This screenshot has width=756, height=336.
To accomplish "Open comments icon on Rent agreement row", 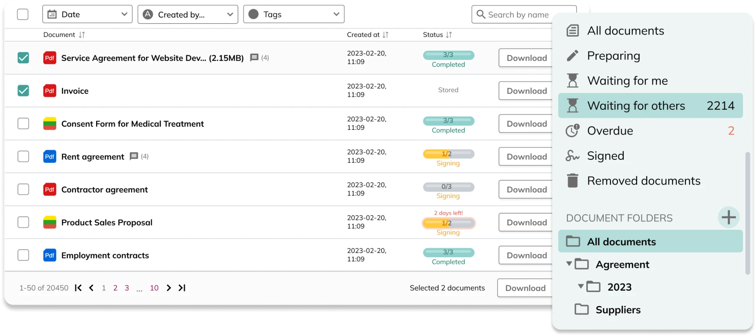I will (134, 156).
